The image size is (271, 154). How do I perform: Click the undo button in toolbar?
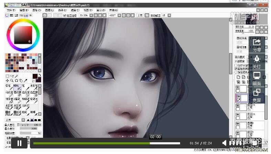45,16
